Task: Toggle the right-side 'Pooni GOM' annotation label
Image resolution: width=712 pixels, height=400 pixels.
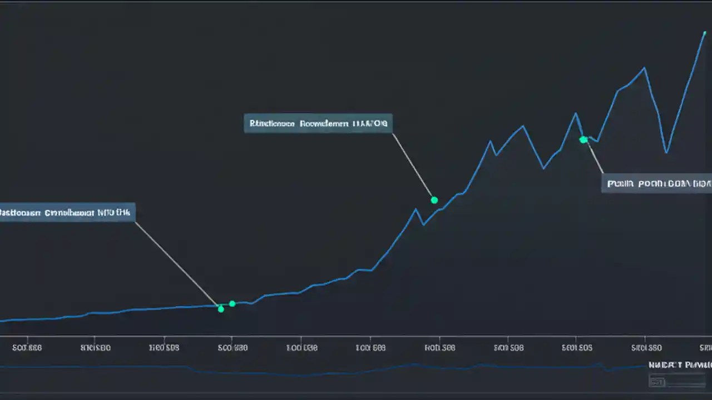Action: tap(657, 183)
